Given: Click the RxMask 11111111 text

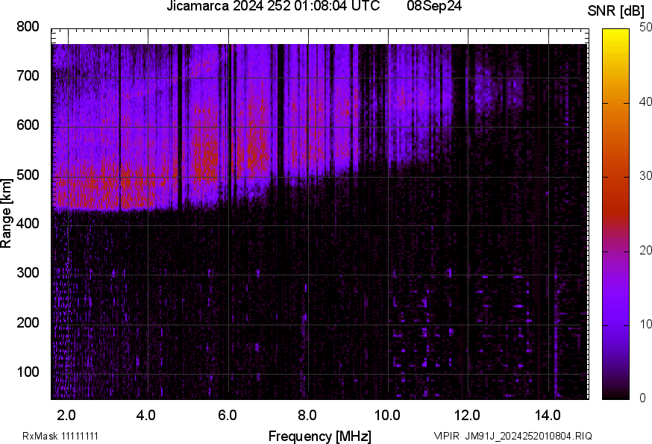Looking at the screenshot, I should pos(60,436).
